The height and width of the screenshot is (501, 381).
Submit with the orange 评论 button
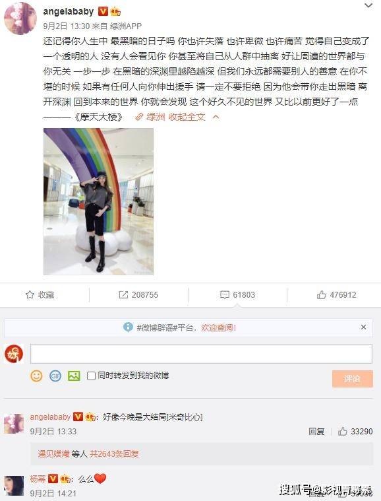(352, 379)
